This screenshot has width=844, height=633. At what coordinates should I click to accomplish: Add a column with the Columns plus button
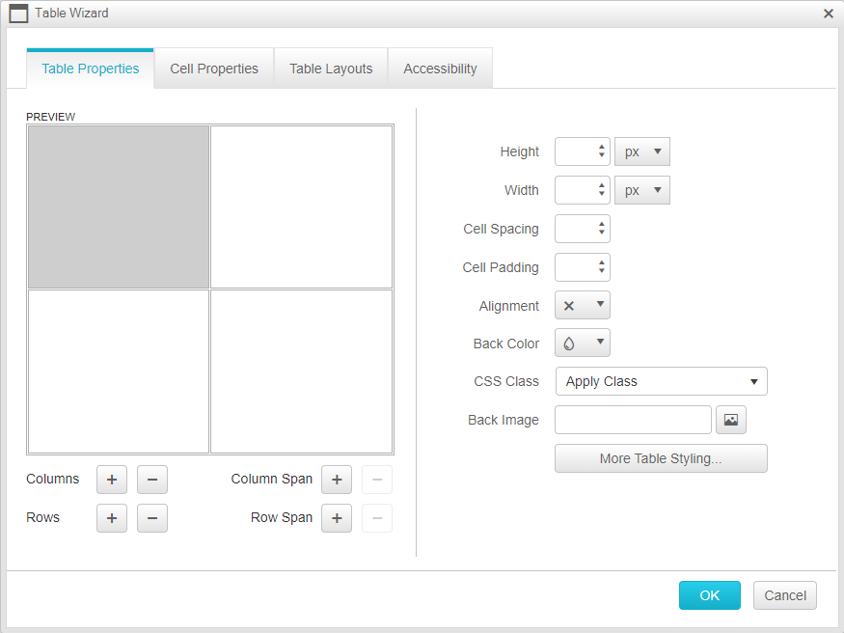(x=112, y=480)
